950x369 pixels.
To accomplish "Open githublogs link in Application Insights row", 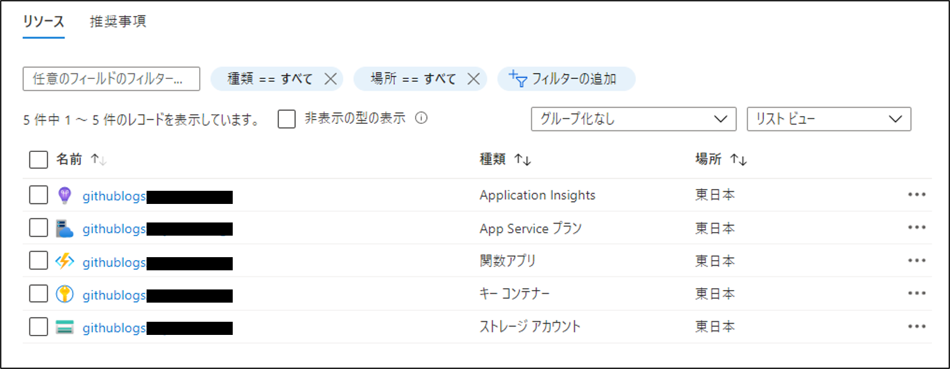I will [114, 196].
